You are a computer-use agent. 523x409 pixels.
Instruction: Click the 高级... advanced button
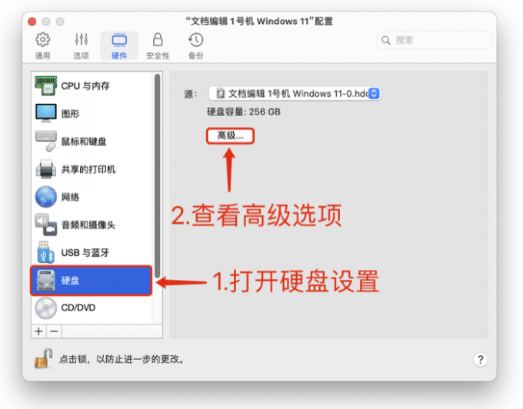coord(230,135)
